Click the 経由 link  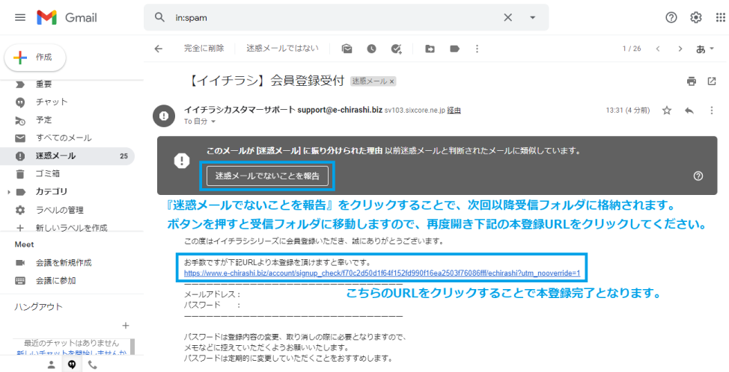coord(454,111)
